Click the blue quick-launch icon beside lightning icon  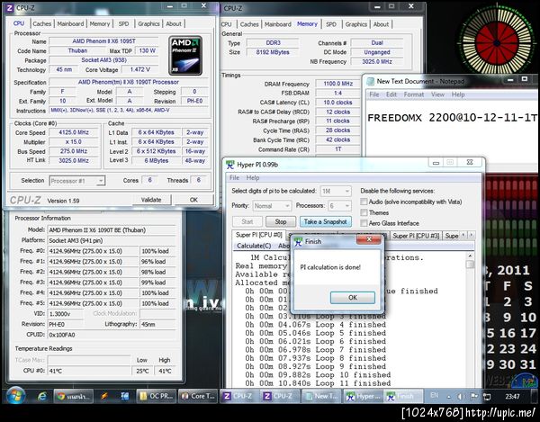(124, 396)
